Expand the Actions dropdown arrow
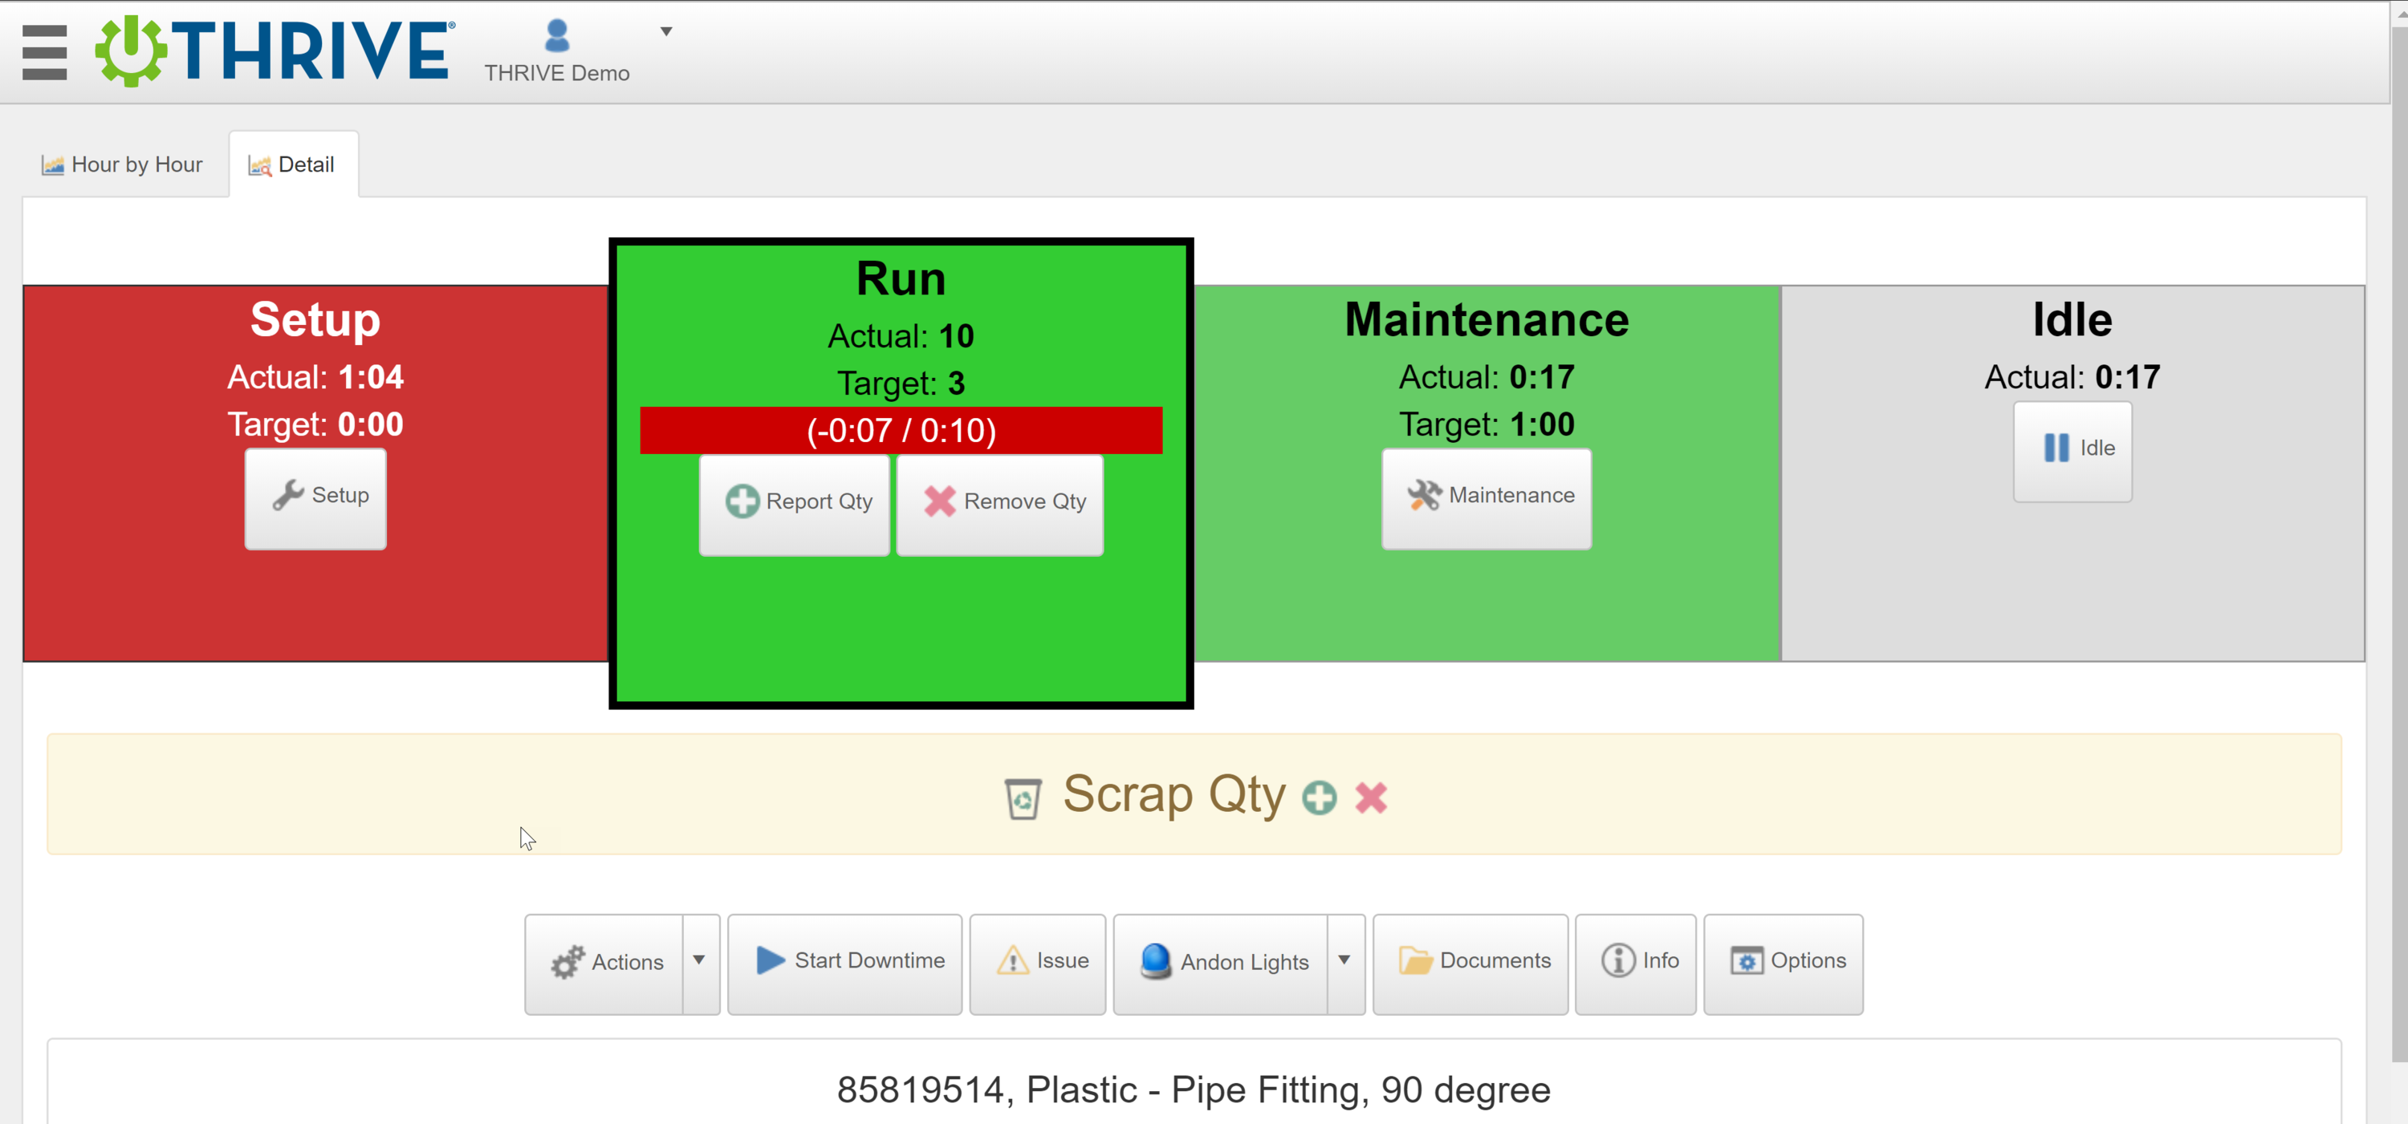This screenshot has width=2408, height=1124. tap(699, 963)
